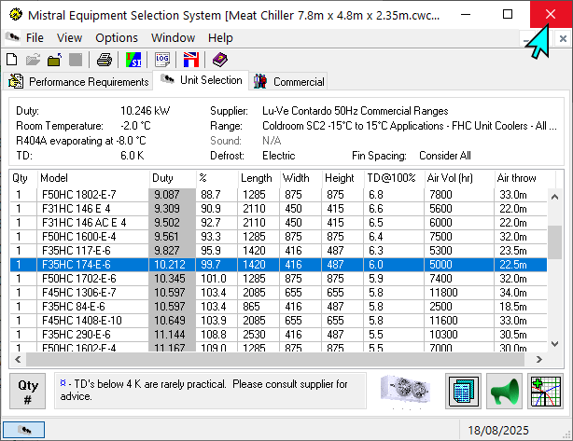Viewport: 573px width, 441px height.
Task: Click the yellow folder save-as icon
Action: pos(54,60)
